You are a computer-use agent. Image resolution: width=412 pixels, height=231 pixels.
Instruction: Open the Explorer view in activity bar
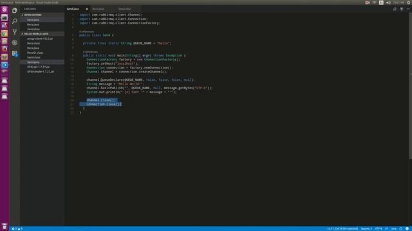pos(14,10)
